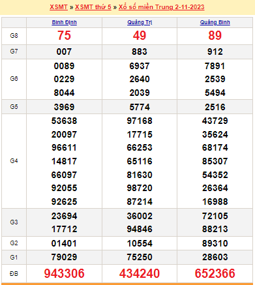Open the XSMT breadcrumb link

59,7
